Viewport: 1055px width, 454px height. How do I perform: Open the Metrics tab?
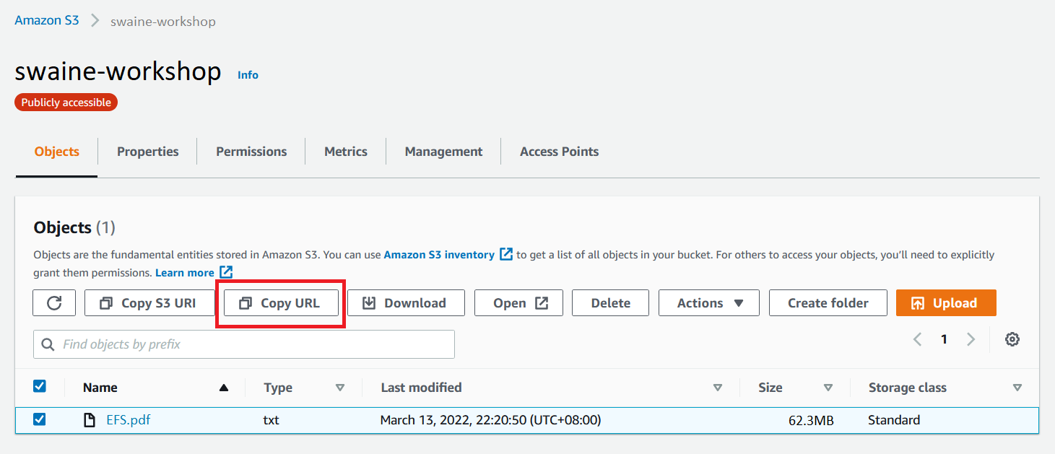point(346,152)
